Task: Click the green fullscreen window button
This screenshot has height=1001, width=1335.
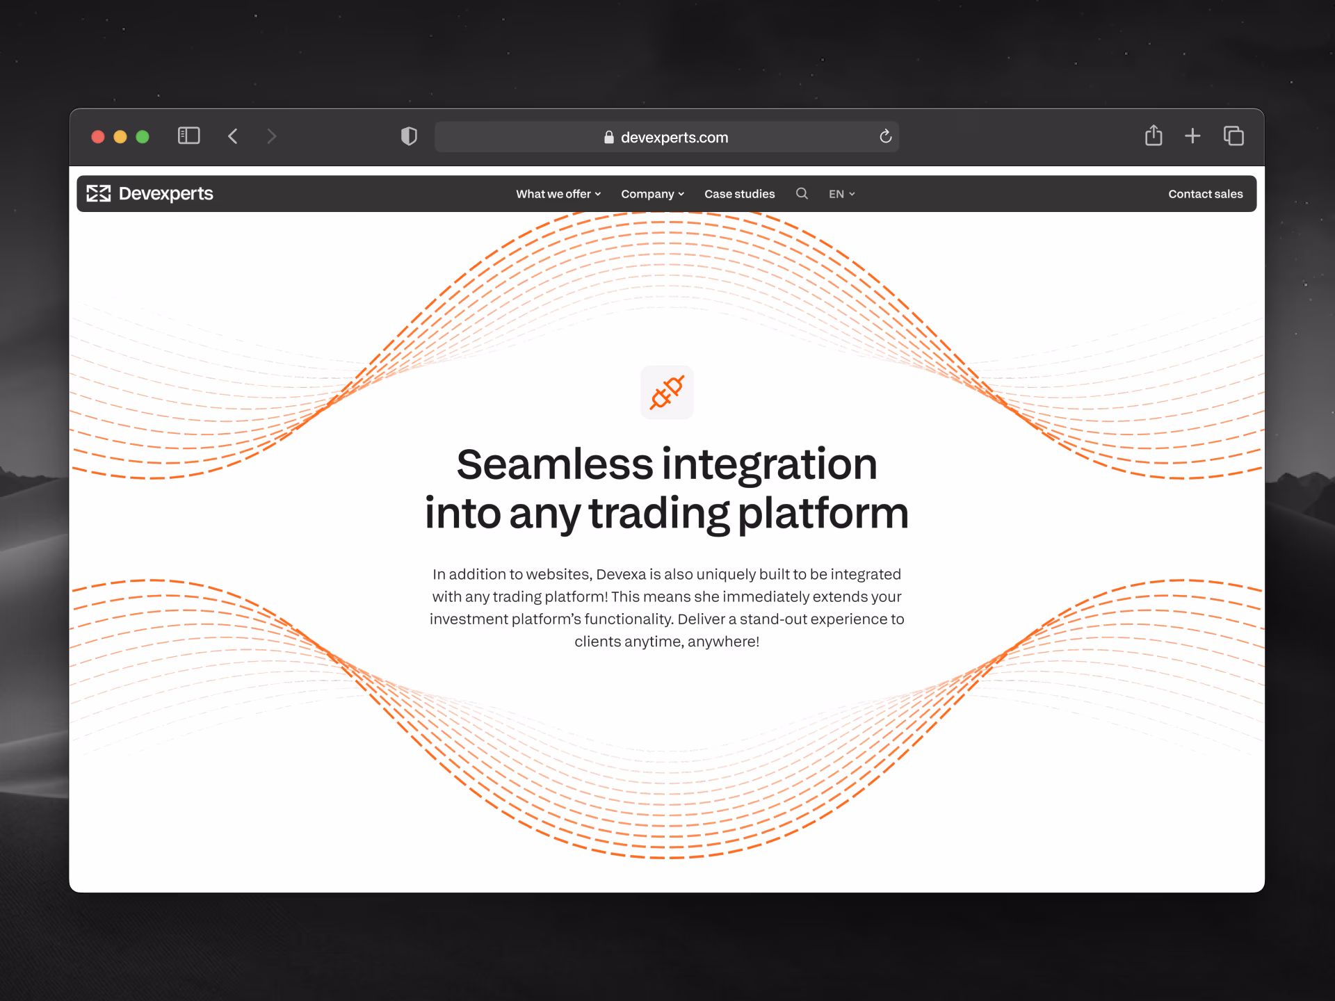Action: pos(143,137)
